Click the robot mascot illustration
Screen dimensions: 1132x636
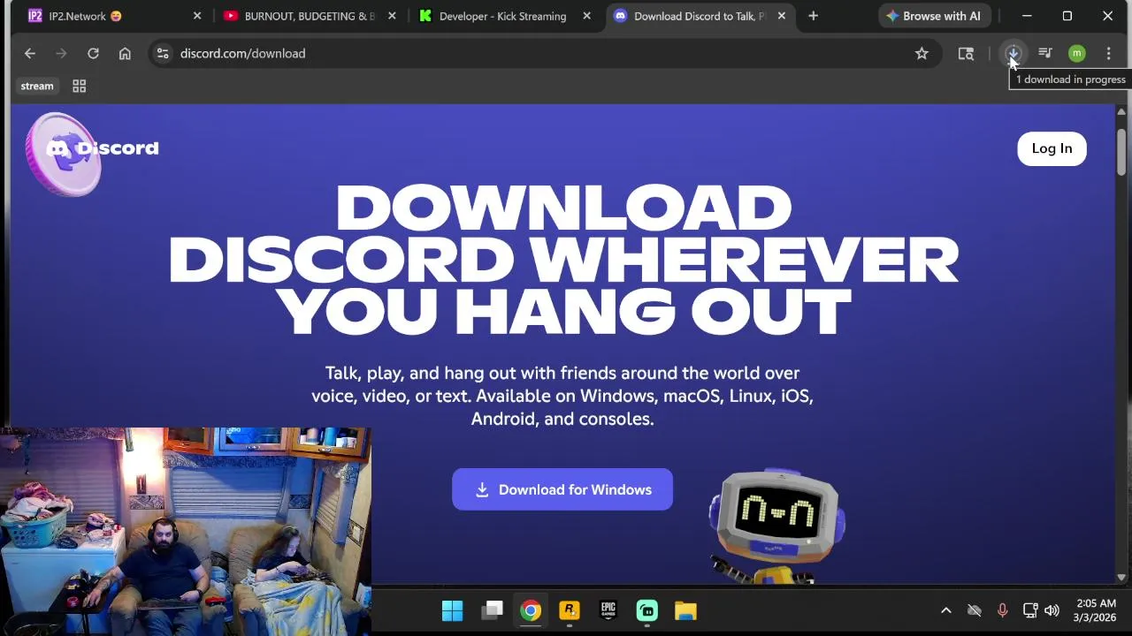776,526
